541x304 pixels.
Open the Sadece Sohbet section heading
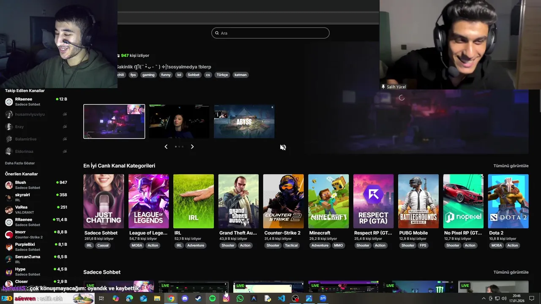pyautogui.click(x=102, y=272)
